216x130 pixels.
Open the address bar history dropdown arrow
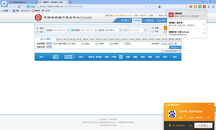coord(150,6)
